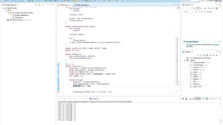Select HEIGHT field in Outline
Viewport: 223px width, 125px height.
(196, 80)
